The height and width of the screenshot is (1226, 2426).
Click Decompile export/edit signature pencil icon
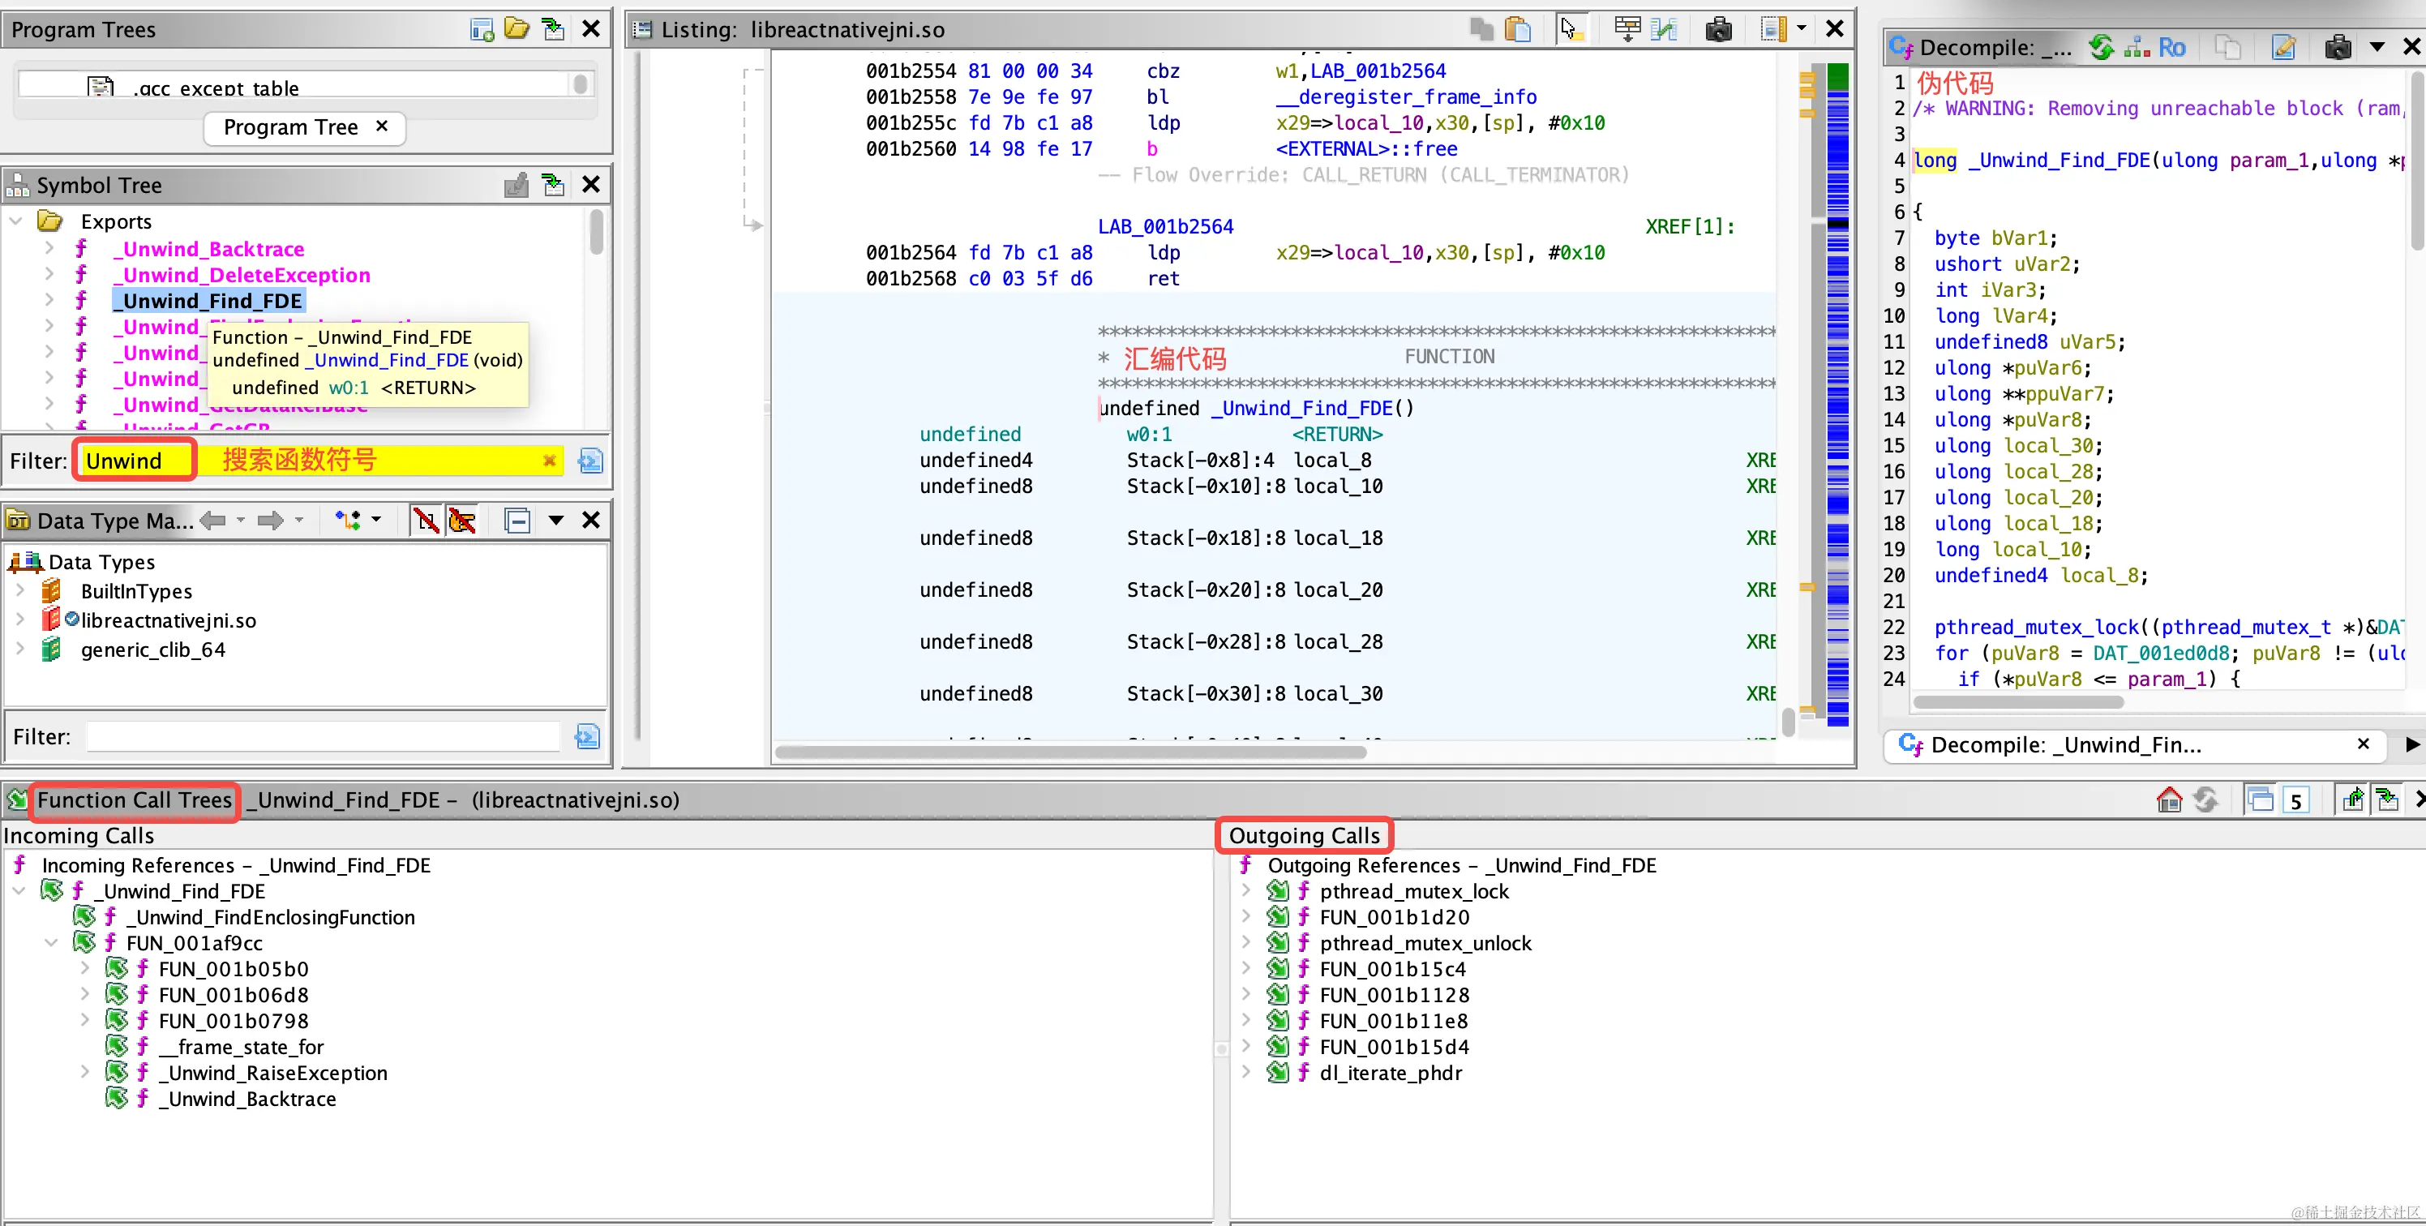(2282, 46)
